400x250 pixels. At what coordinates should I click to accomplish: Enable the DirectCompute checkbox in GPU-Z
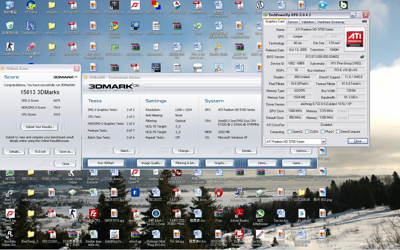pos(338,132)
